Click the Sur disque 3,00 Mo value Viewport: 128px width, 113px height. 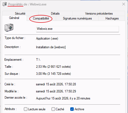53,74
